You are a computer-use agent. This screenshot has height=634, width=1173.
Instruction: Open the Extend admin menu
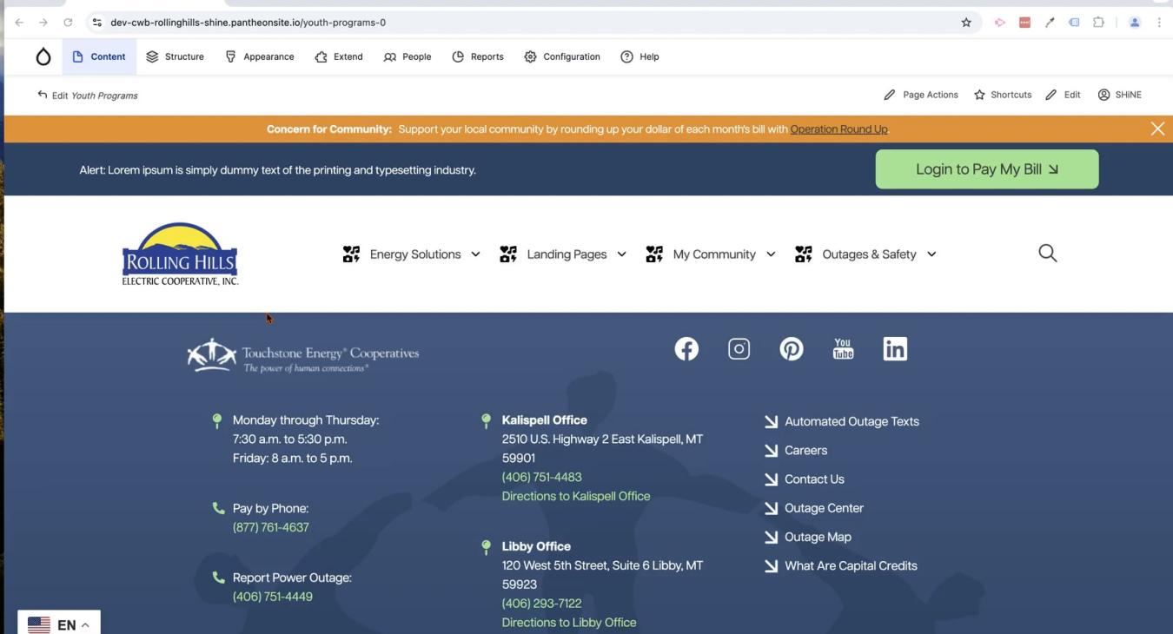pos(339,56)
